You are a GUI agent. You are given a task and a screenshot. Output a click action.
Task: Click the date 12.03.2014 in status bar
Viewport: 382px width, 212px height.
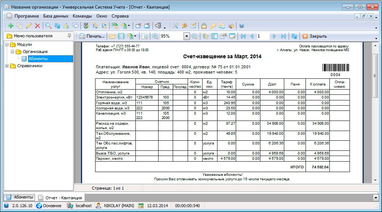click(157, 206)
